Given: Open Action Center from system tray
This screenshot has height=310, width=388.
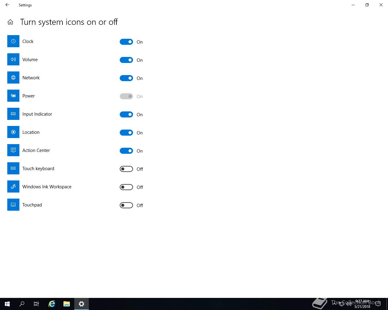Looking at the screenshot, I should click(x=378, y=304).
